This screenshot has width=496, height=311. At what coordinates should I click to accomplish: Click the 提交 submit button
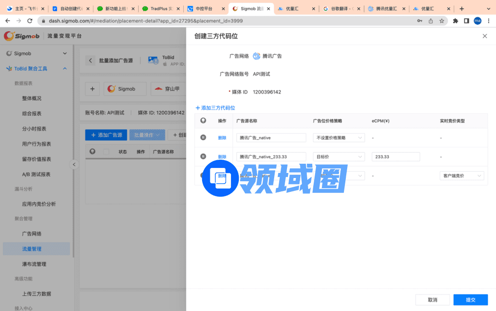point(470,299)
